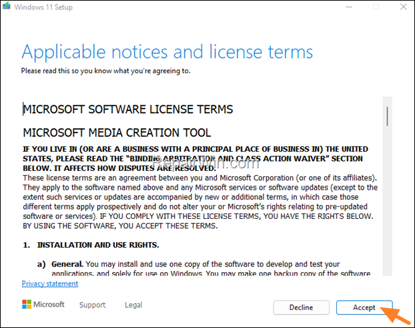Click the Microsoft logo
The image size is (415, 328).
[x=43, y=304]
